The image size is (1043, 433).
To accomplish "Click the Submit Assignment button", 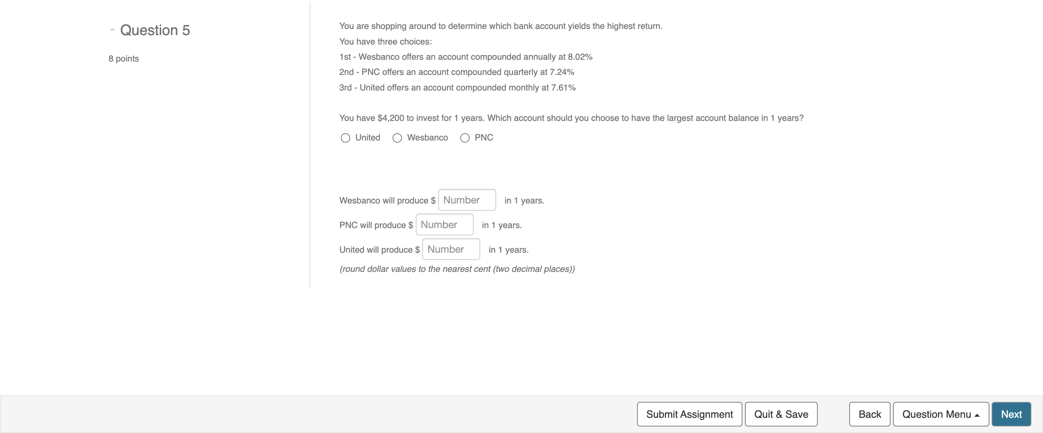I will pos(689,414).
